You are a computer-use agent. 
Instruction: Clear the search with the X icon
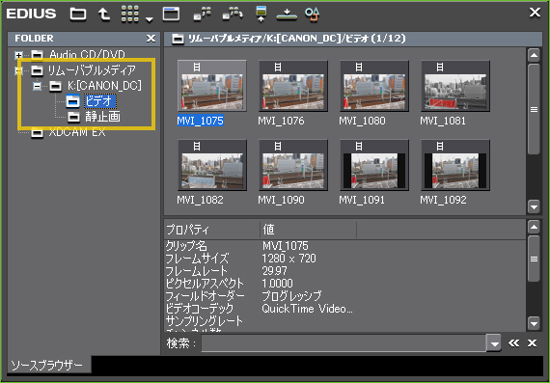(x=532, y=343)
